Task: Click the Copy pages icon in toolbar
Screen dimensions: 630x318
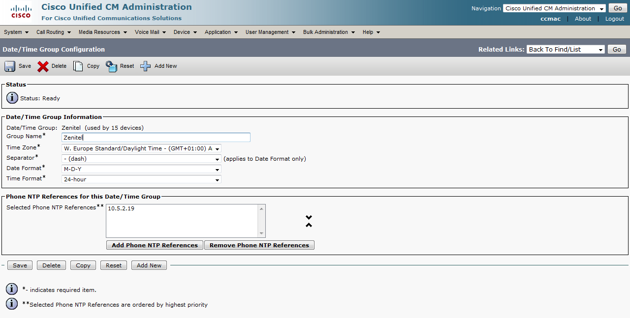Action: (x=78, y=66)
